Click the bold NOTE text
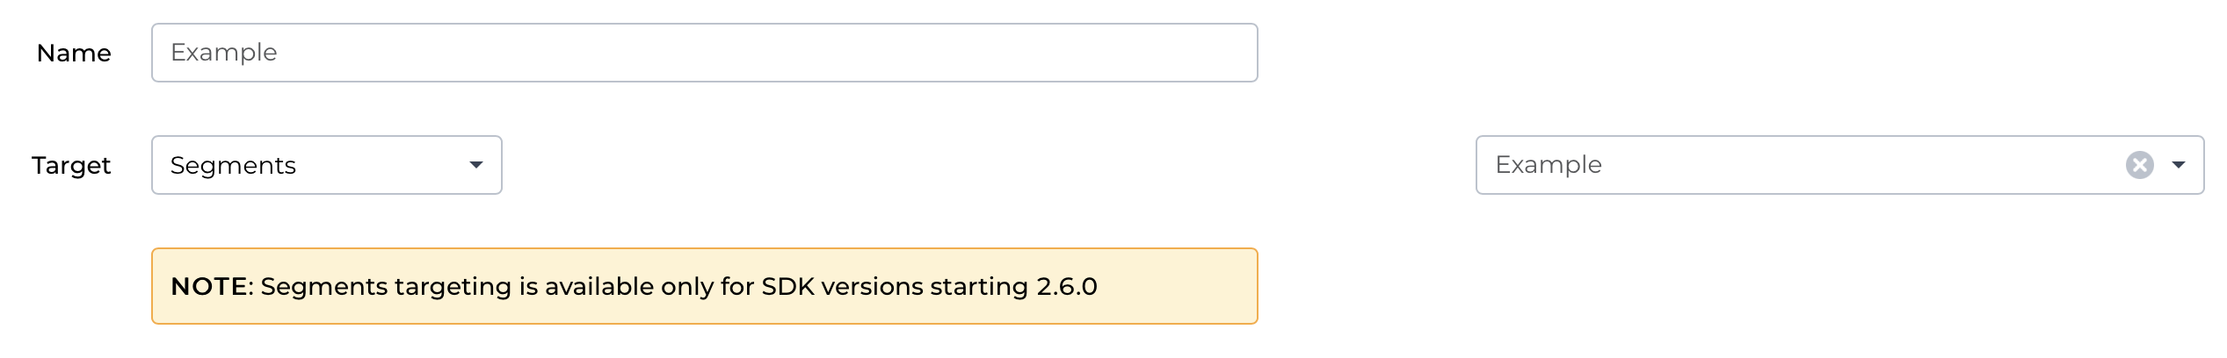2227x358 pixels. [209, 287]
